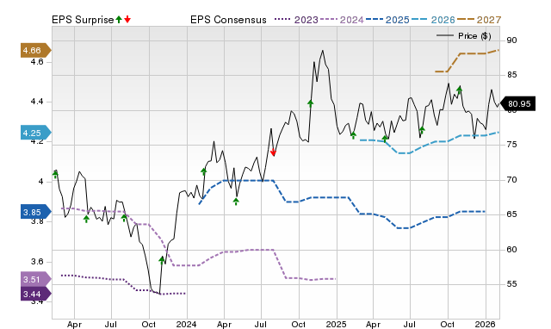Click the light purple 3.51 value tag

35,279
